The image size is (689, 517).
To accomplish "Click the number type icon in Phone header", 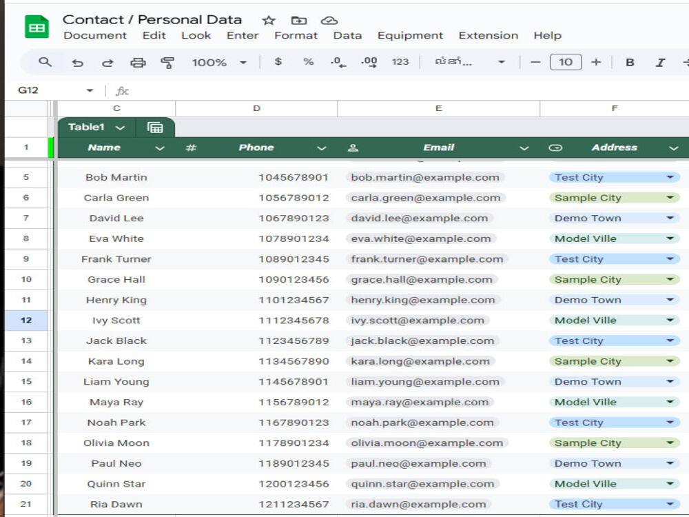I will (x=191, y=148).
